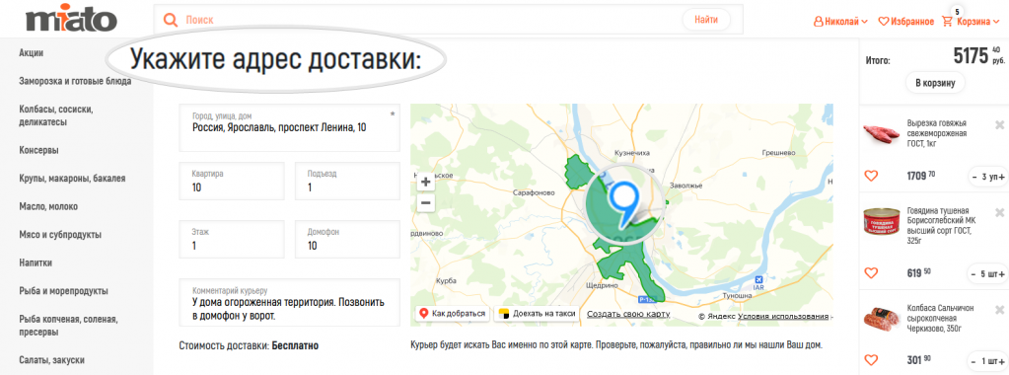
Task: Add Колбаса Сальчичон to favorites heart
Action: (871, 360)
